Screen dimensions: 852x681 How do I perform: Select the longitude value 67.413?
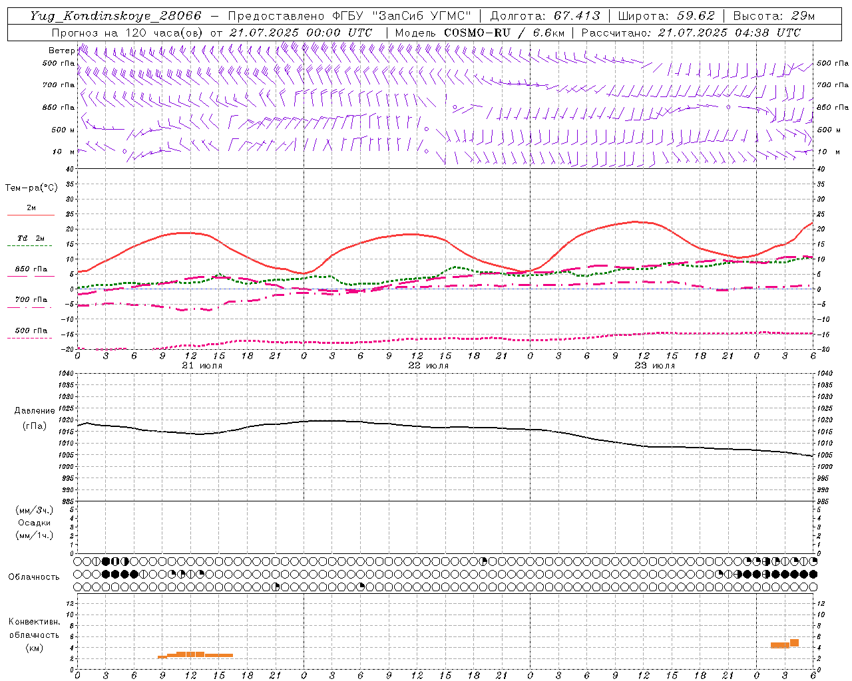(x=576, y=16)
